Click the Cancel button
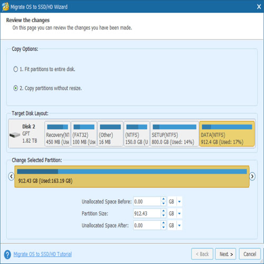This screenshot has width=264, height=264. coord(250,254)
